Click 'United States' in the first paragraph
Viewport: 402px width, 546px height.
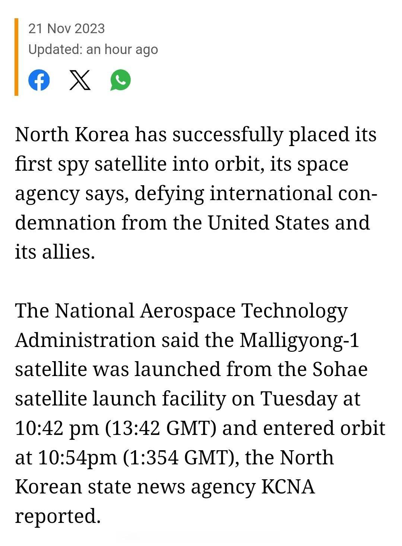[268, 222]
